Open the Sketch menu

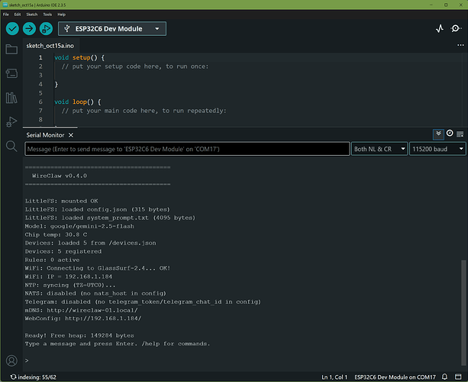31,15
